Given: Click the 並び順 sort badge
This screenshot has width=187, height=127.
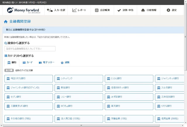Looking at the screenshot, I should 9,70.
